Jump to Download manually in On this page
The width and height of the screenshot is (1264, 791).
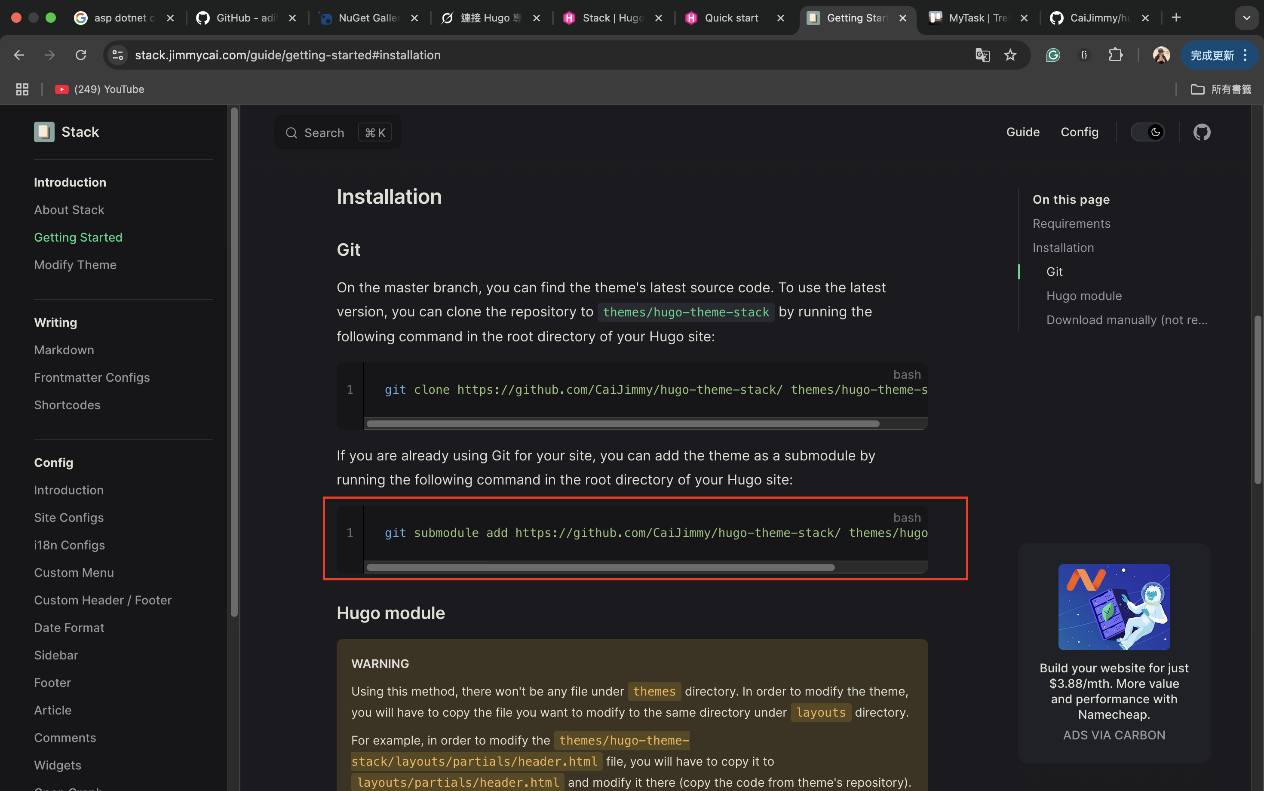1126,320
